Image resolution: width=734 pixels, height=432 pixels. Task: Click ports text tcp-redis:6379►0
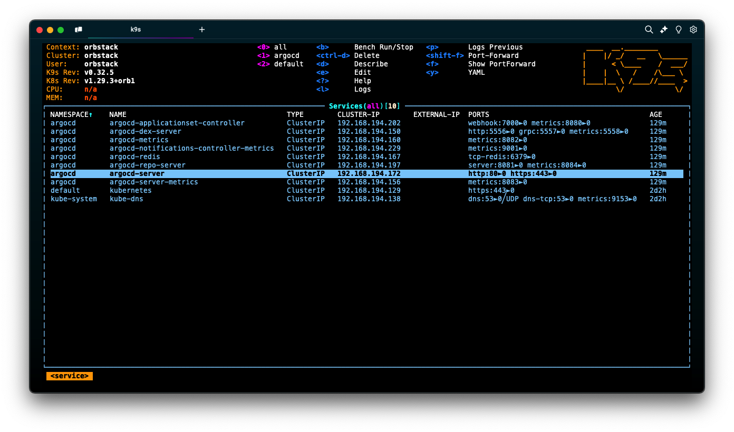click(502, 156)
